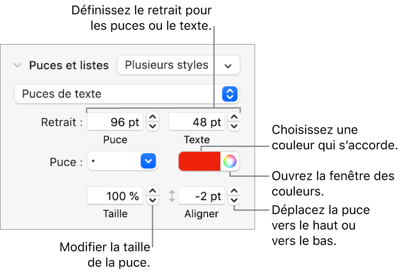Viewport: 417px width, 274px height.
Task: Collapse the Puces et listes section
Action: click(18, 65)
